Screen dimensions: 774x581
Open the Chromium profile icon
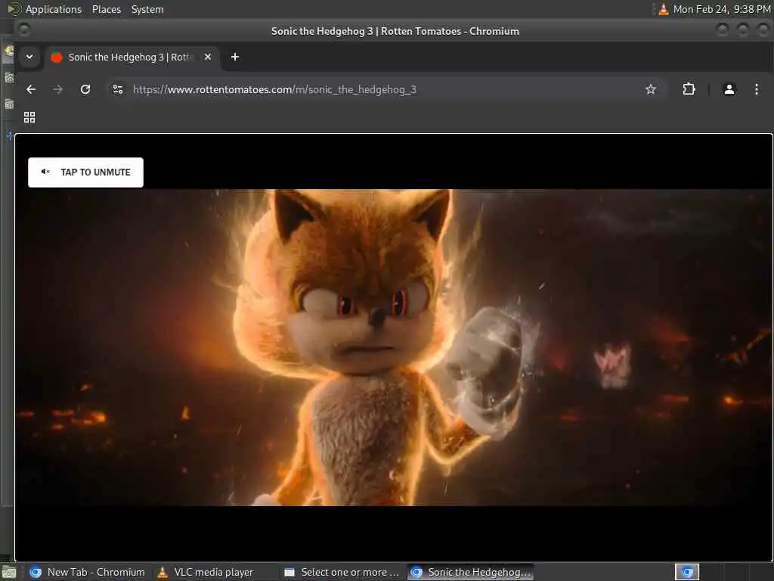point(729,89)
